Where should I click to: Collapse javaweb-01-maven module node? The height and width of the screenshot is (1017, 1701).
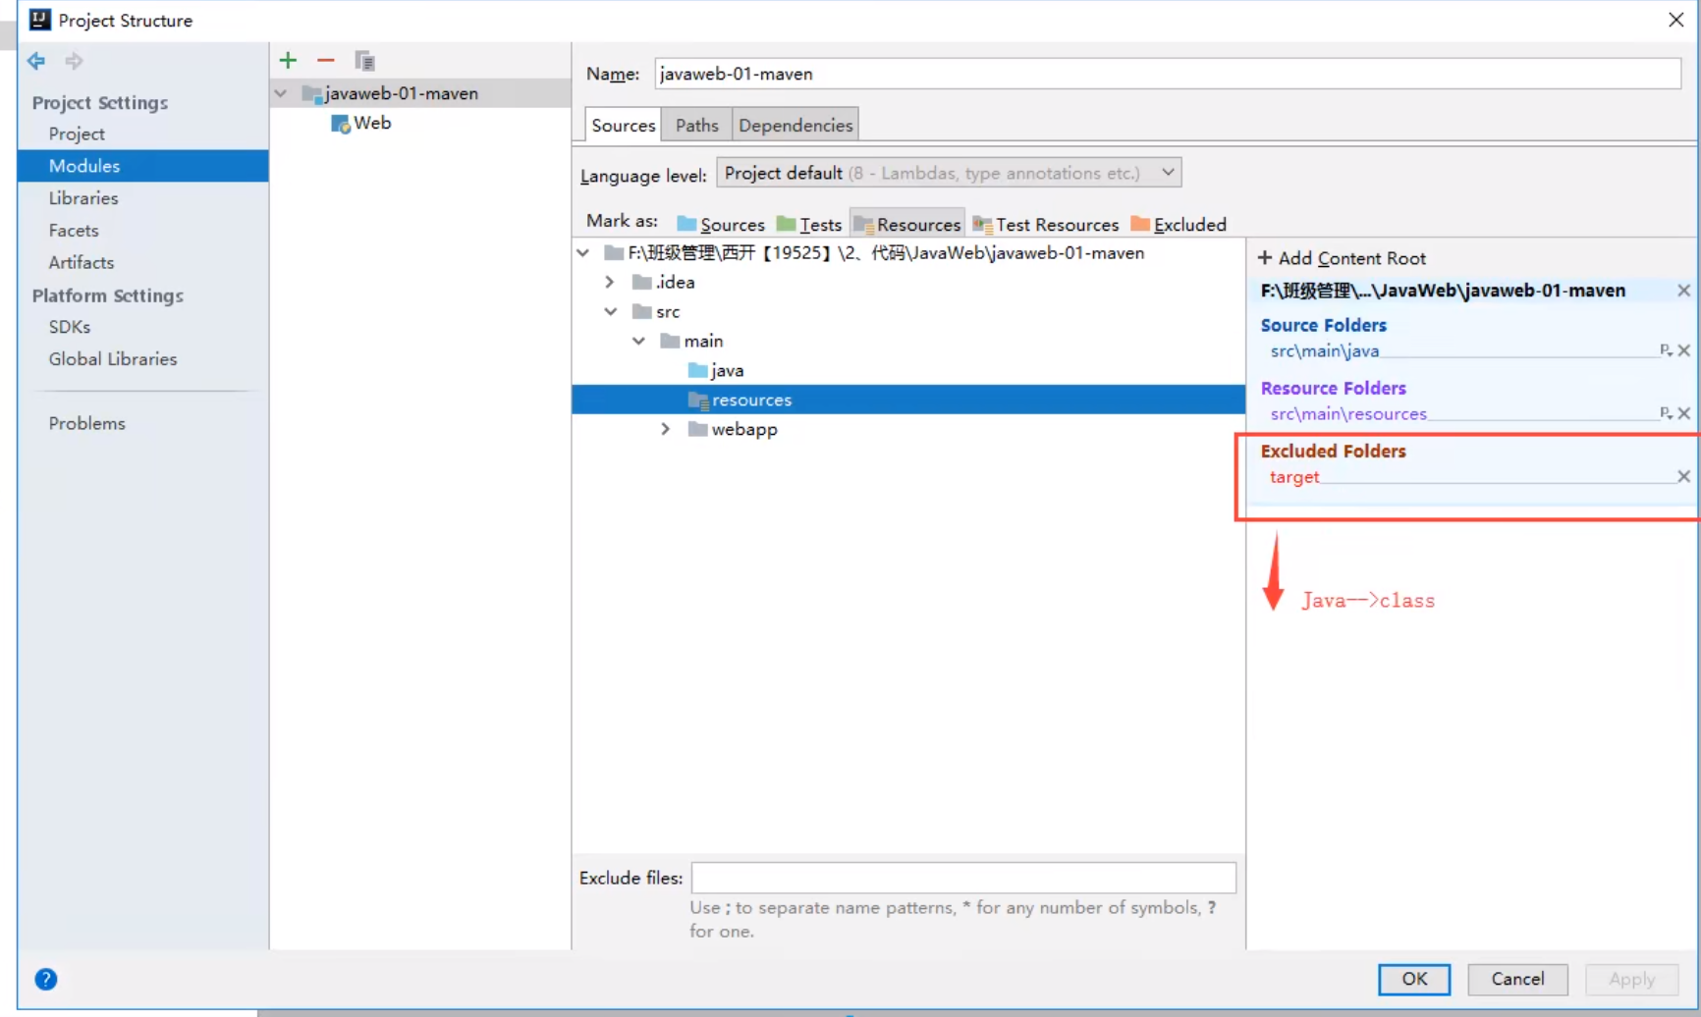coord(281,93)
